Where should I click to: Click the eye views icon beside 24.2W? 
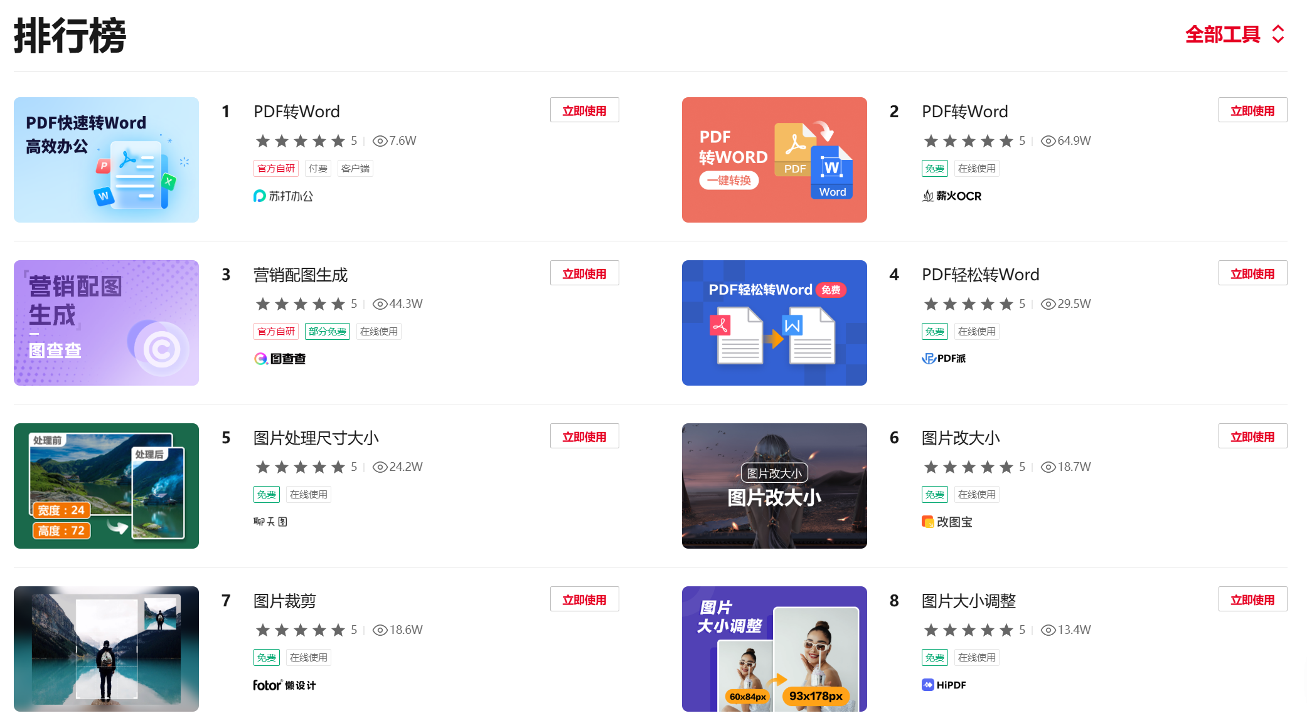coord(380,467)
